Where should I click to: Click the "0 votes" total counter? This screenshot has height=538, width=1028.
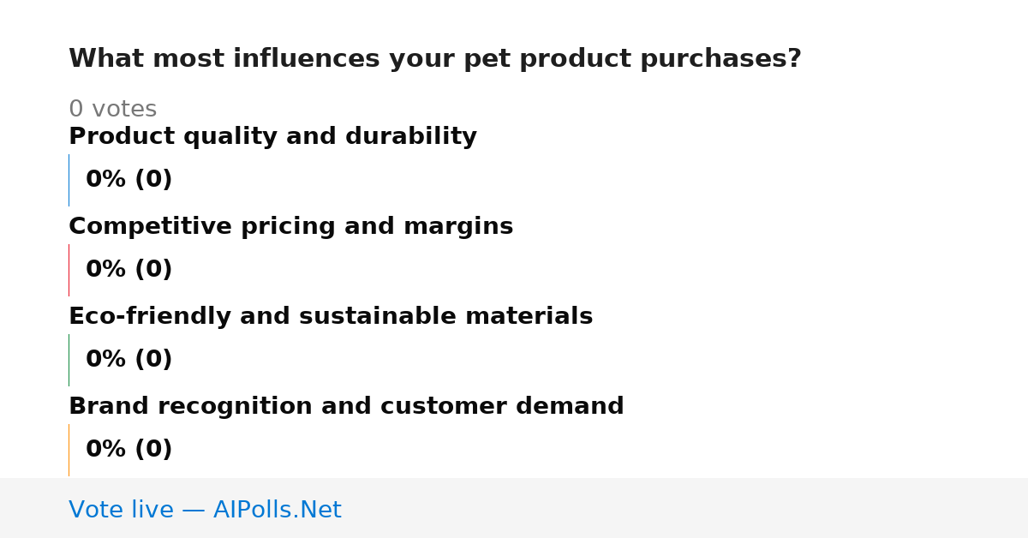(112, 110)
